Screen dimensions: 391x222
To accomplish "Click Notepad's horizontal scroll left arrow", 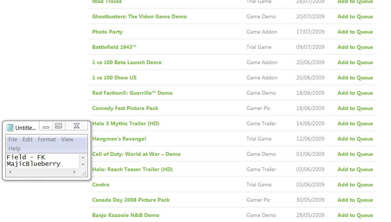I will click(x=10, y=172).
